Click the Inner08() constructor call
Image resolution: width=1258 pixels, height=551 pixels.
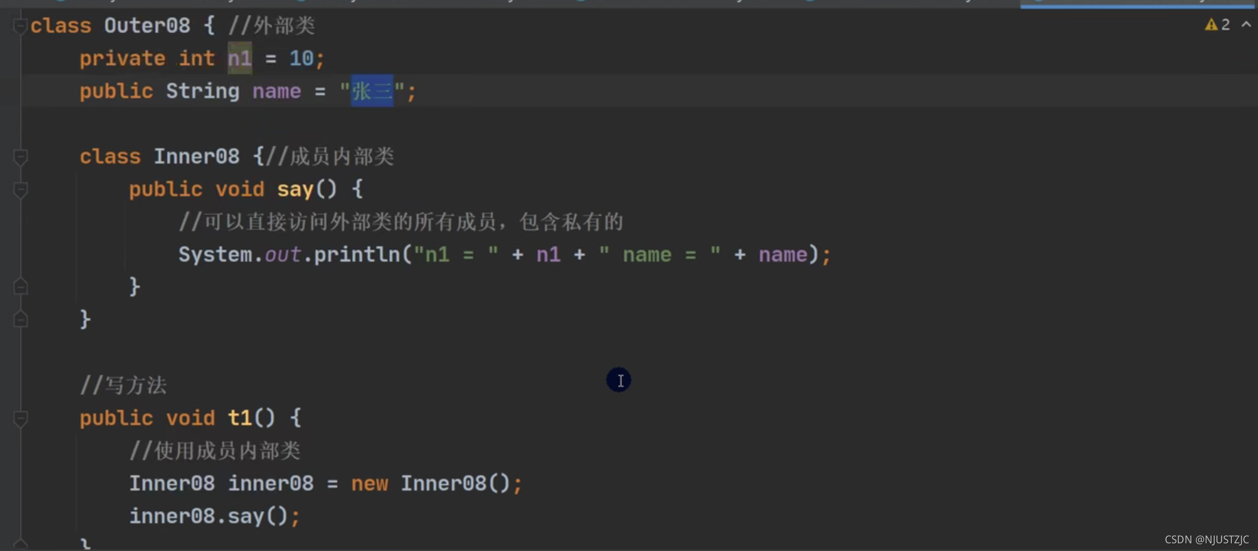coord(455,483)
